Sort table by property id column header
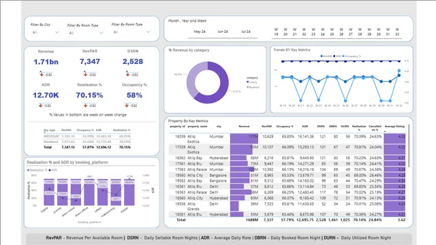 click(177, 127)
